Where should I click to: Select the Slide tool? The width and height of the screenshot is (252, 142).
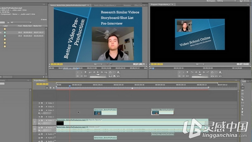(x=243, y=106)
